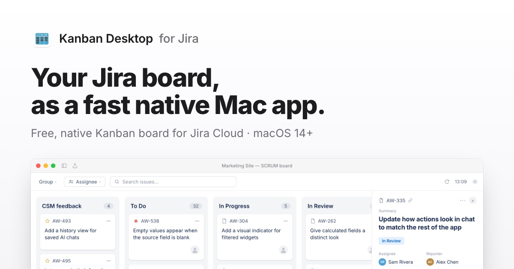This screenshot has width=514, height=269.
Task: Open card Empty values appear when source field blank
Action: pos(166,237)
